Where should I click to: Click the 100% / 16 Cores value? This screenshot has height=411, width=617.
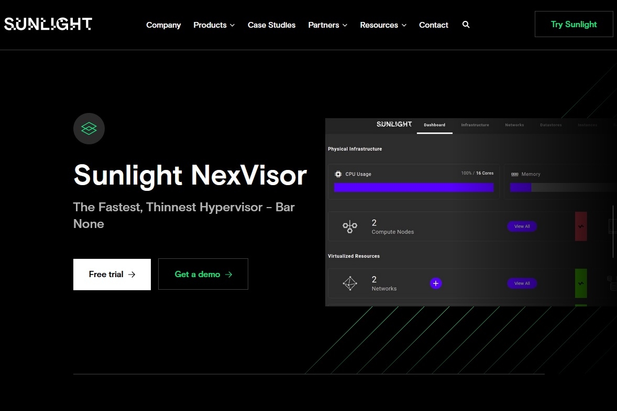[477, 173]
